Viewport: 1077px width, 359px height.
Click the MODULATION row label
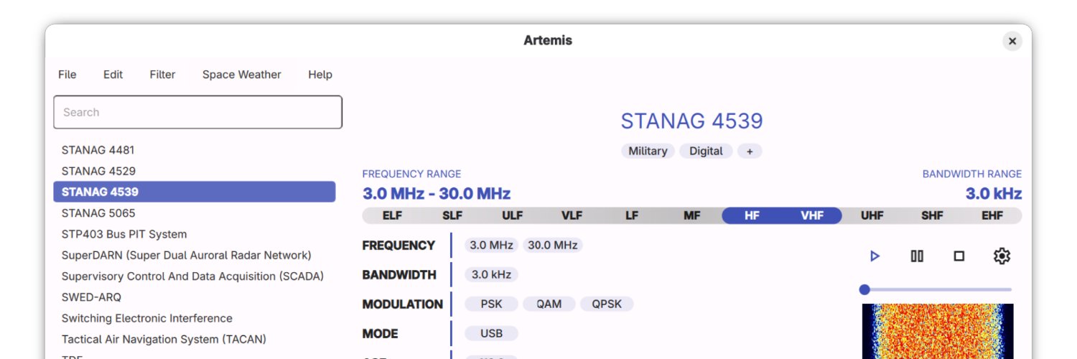click(x=402, y=304)
